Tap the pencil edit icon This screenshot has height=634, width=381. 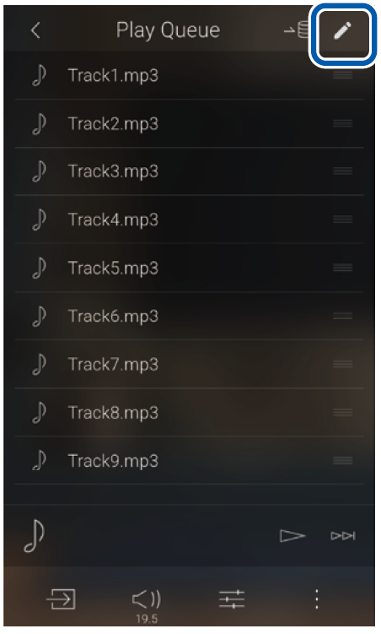pyautogui.click(x=343, y=31)
